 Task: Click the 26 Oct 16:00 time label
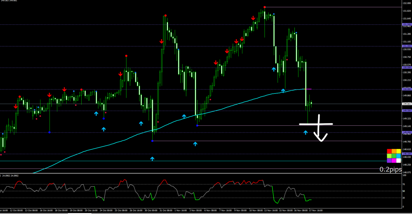click(136, 211)
